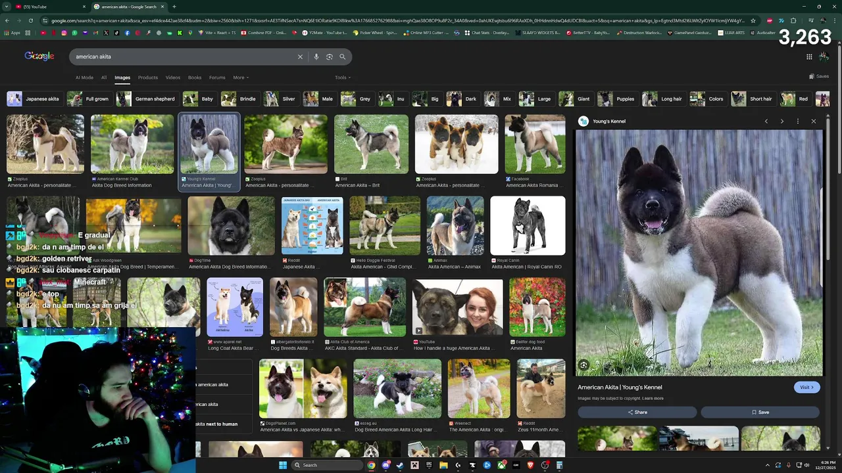Filter by Brindle chip
842x473 pixels.
coord(239,99)
